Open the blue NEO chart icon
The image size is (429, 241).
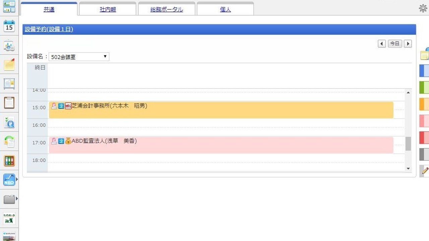click(9, 180)
